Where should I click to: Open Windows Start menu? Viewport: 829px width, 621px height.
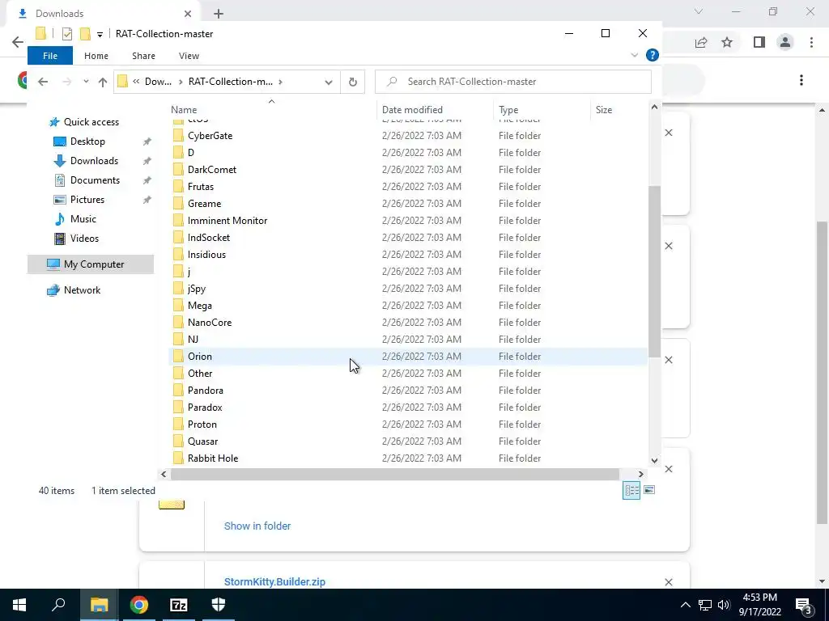click(19, 605)
